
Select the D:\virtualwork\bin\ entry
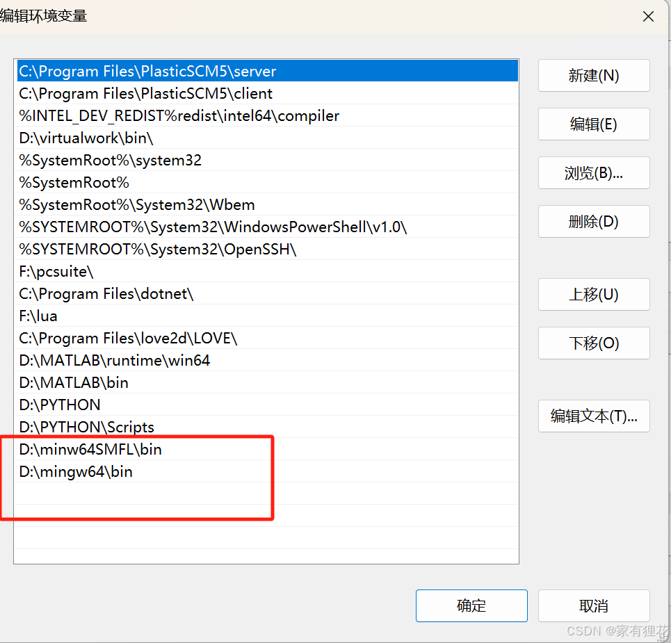tap(267, 138)
